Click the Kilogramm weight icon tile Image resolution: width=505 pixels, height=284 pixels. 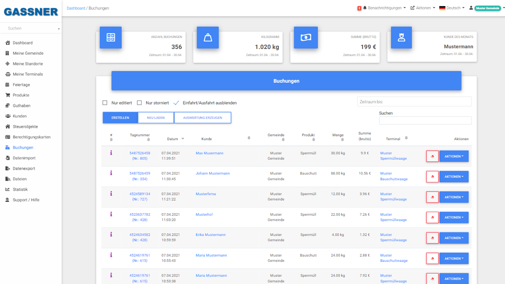pos(208,38)
